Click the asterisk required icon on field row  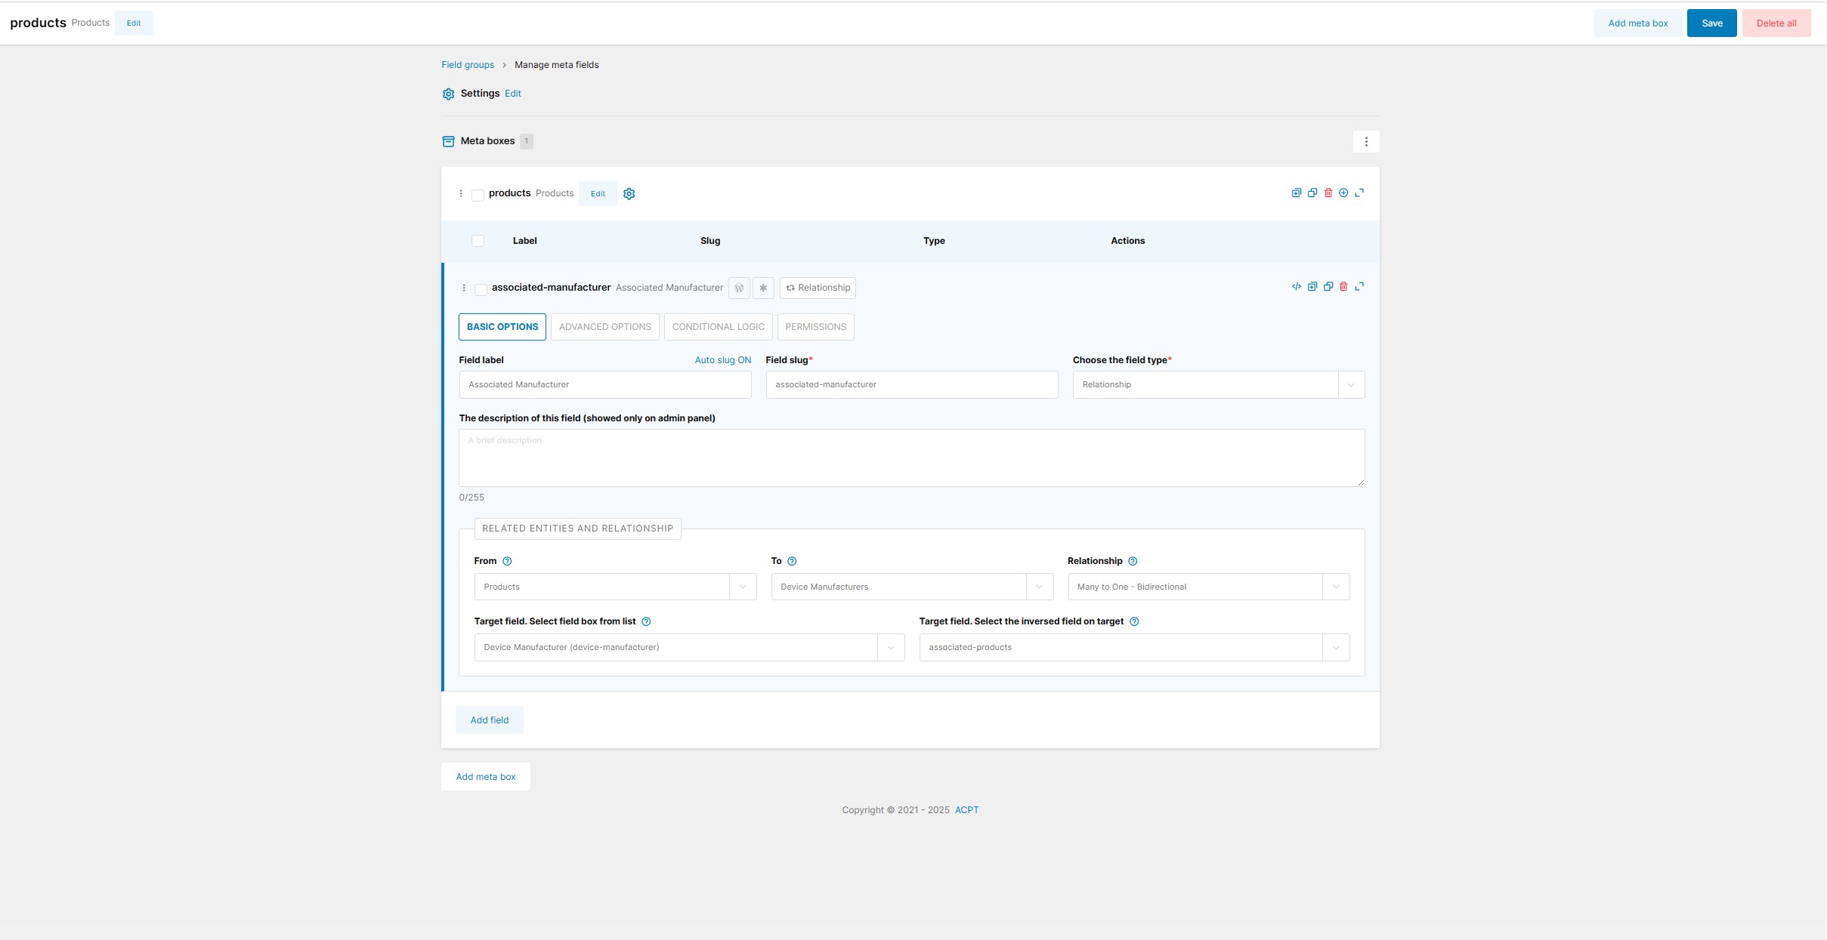(763, 288)
